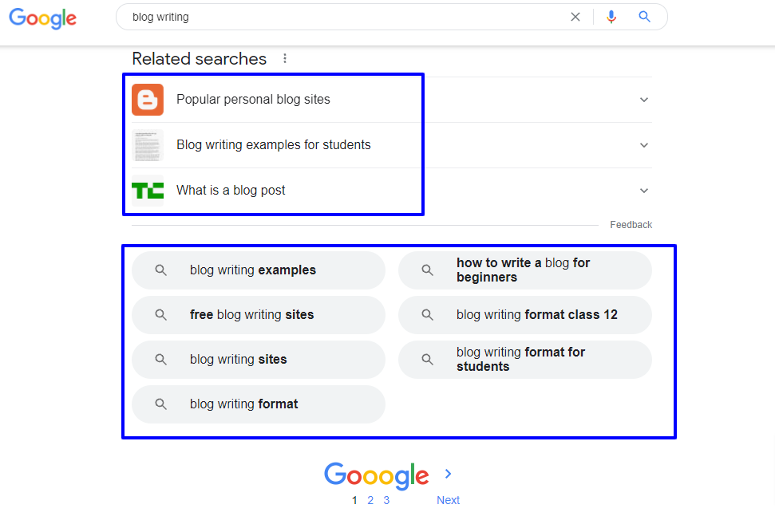Choose how to write a blog for beginners

(524, 270)
